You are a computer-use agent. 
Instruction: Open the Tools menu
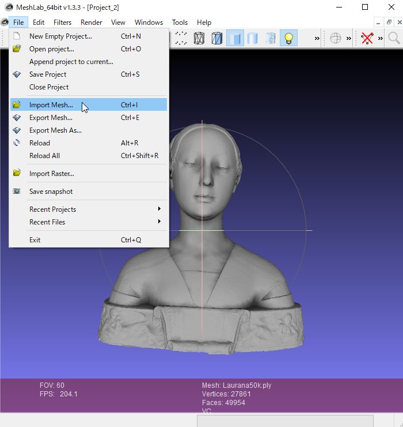(x=180, y=23)
